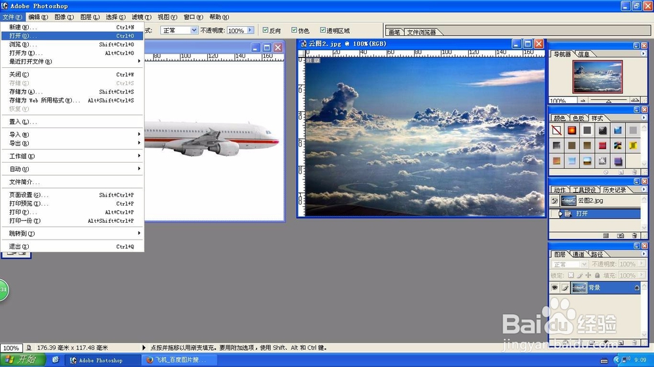Open History panel flyout menu arrow
This screenshot has width=654, height=367.
643,189
